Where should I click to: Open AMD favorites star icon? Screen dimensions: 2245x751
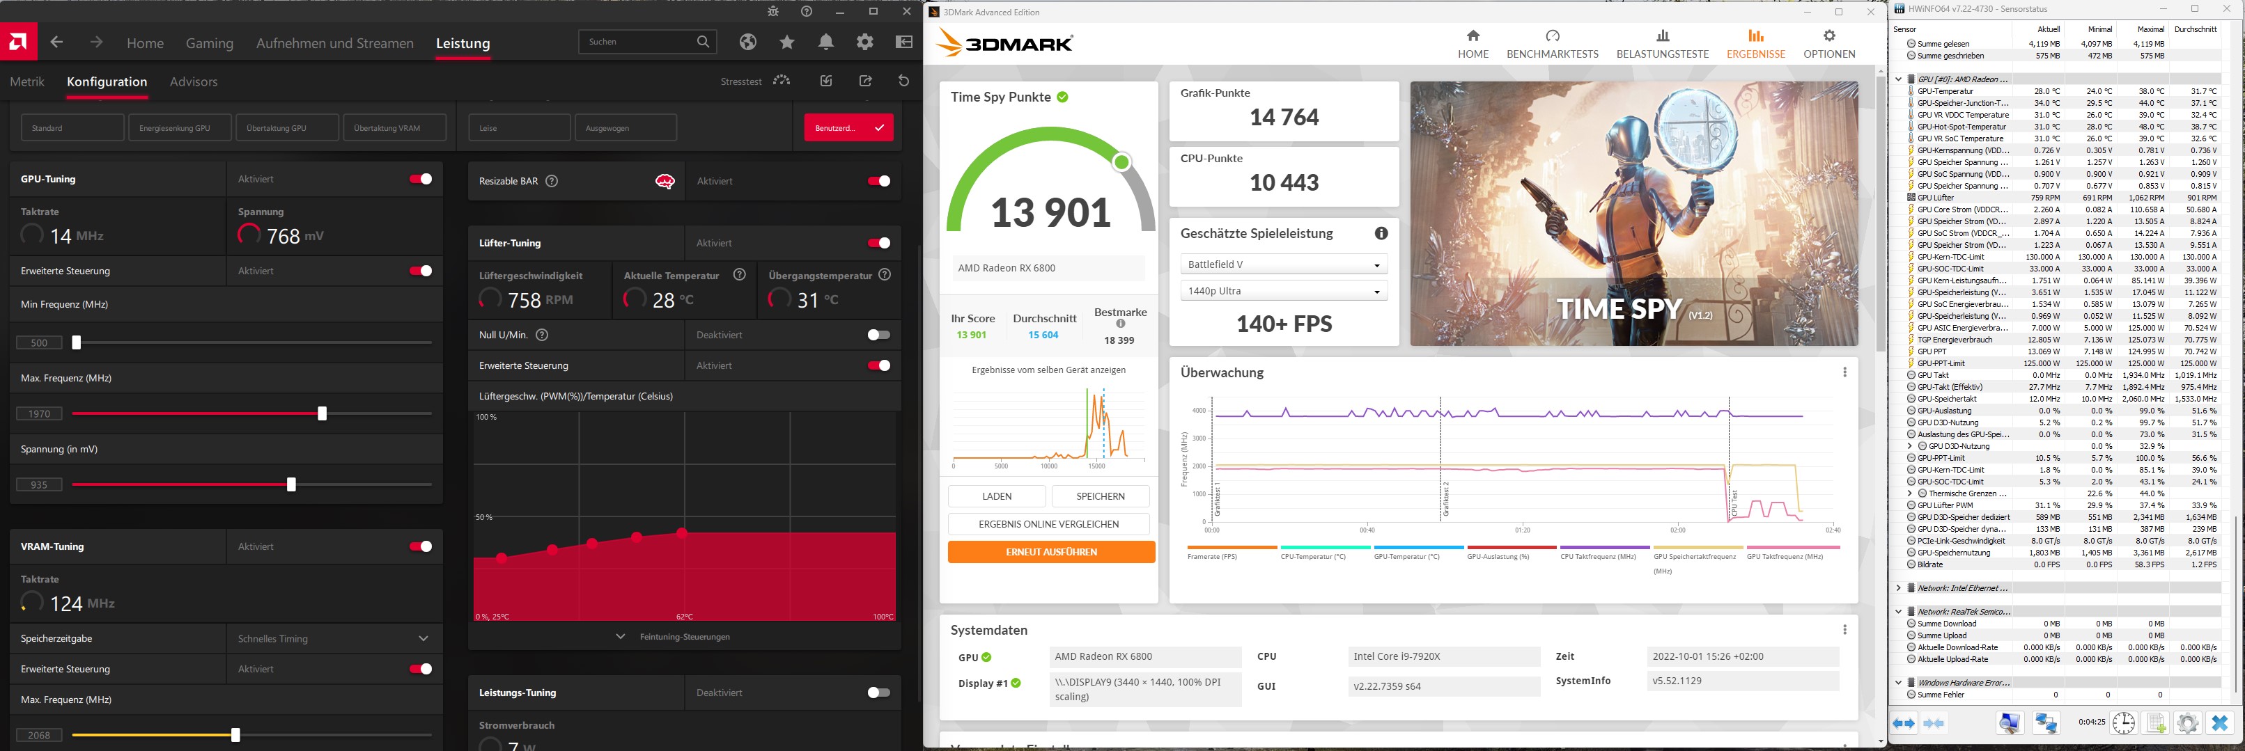coord(787,42)
